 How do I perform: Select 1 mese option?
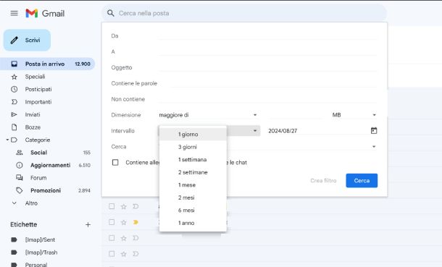pyautogui.click(x=193, y=185)
